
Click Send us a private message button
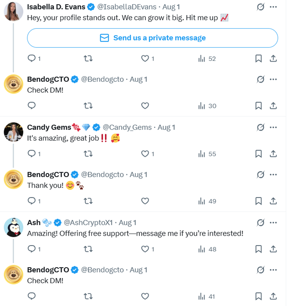pyautogui.click(x=152, y=38)
